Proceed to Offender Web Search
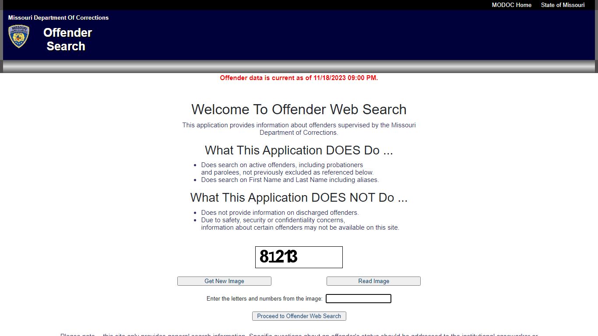598x336 pixels. pos(299,316)
